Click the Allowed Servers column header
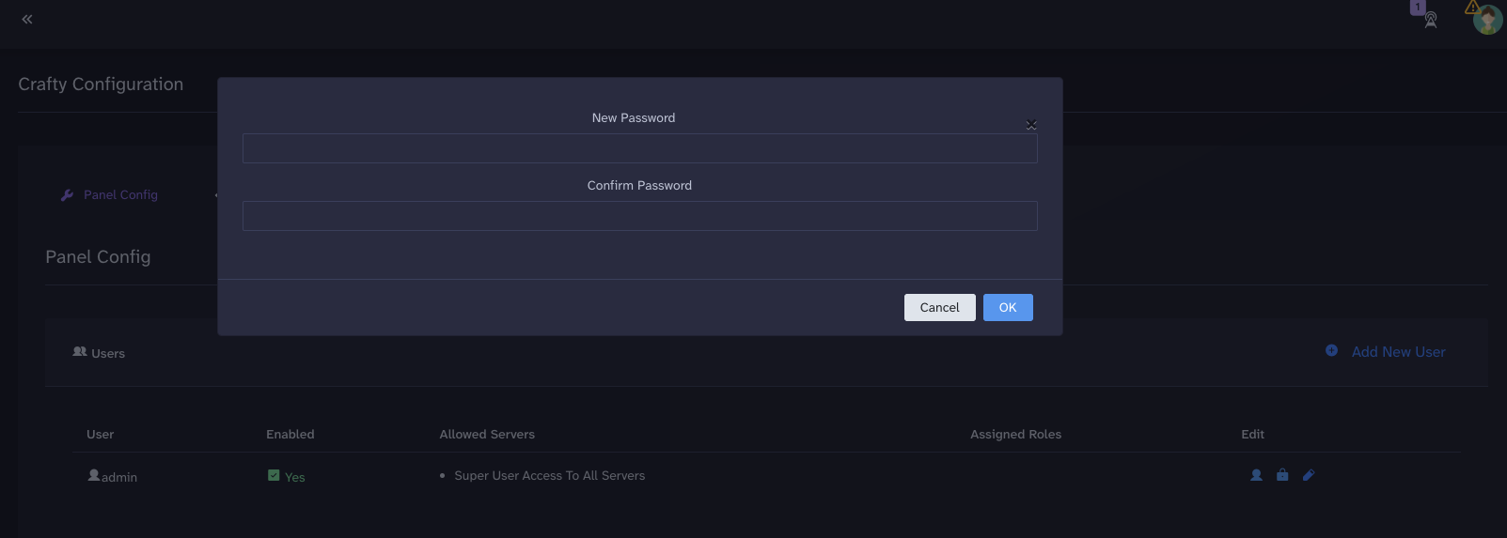The width and height of the screenshot is (1507, 538). 487,434
